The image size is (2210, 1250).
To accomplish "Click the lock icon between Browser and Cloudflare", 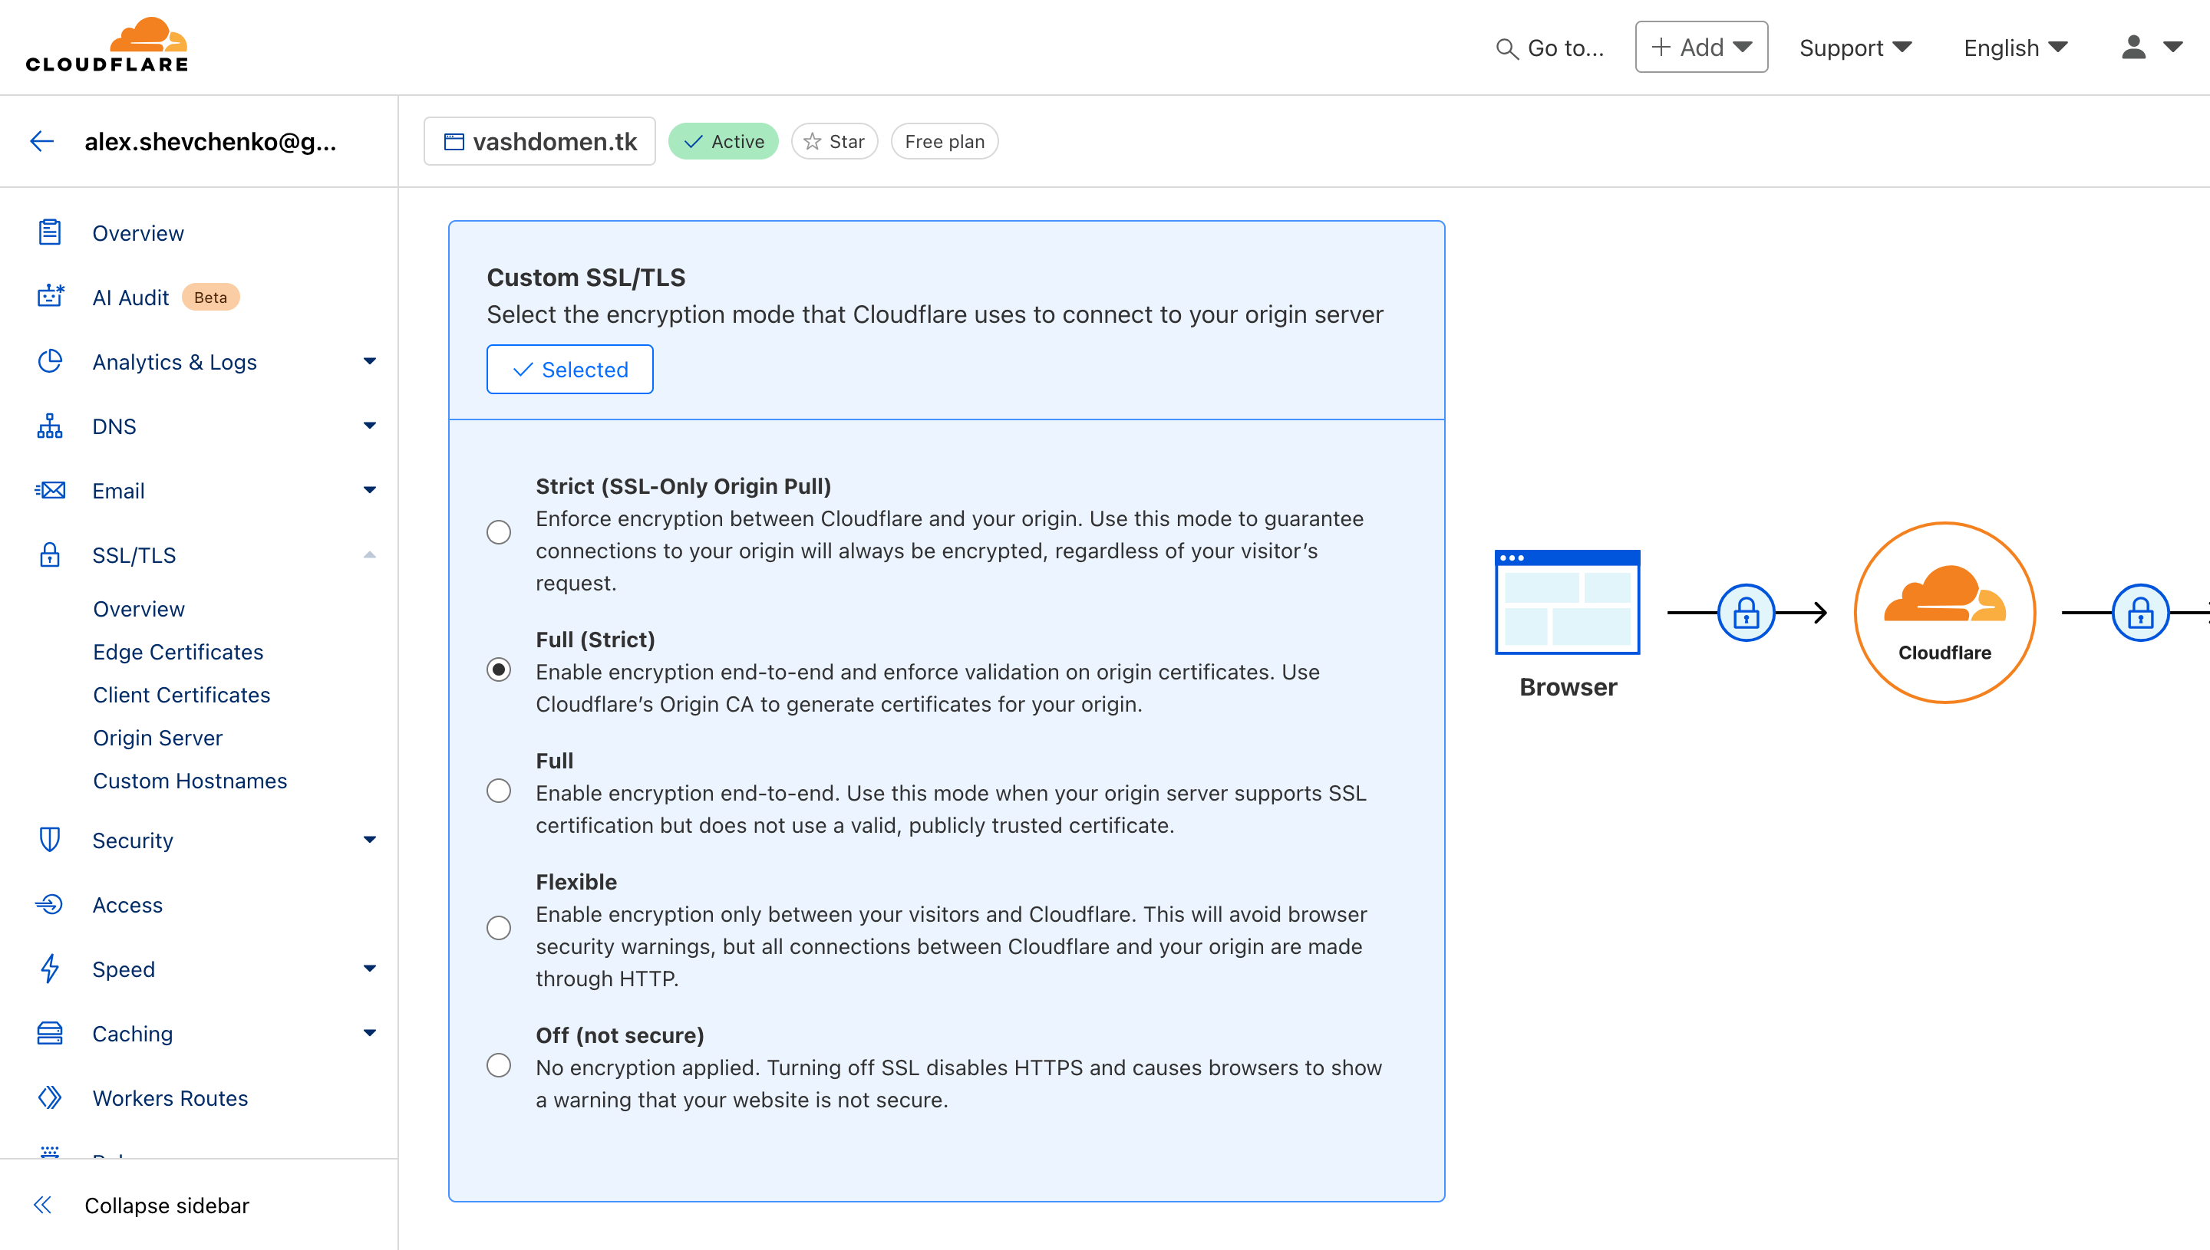I will pyautogui.click(x=1747, y=612).
